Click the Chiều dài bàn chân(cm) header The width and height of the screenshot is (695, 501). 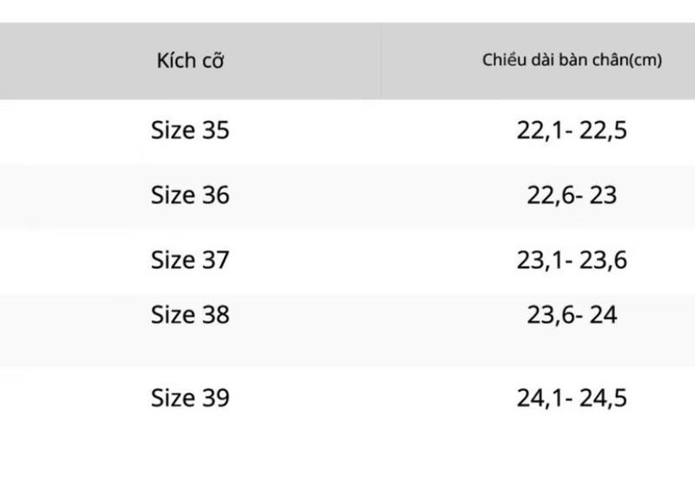pos(572,60)
